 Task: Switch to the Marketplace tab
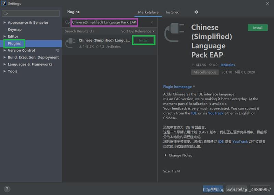point(148,12)
